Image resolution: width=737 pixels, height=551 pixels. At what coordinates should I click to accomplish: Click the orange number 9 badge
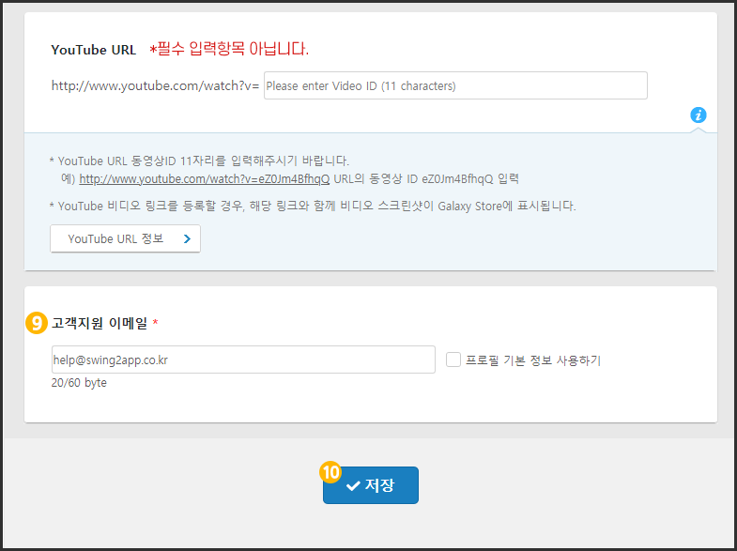tap(37, 323)
